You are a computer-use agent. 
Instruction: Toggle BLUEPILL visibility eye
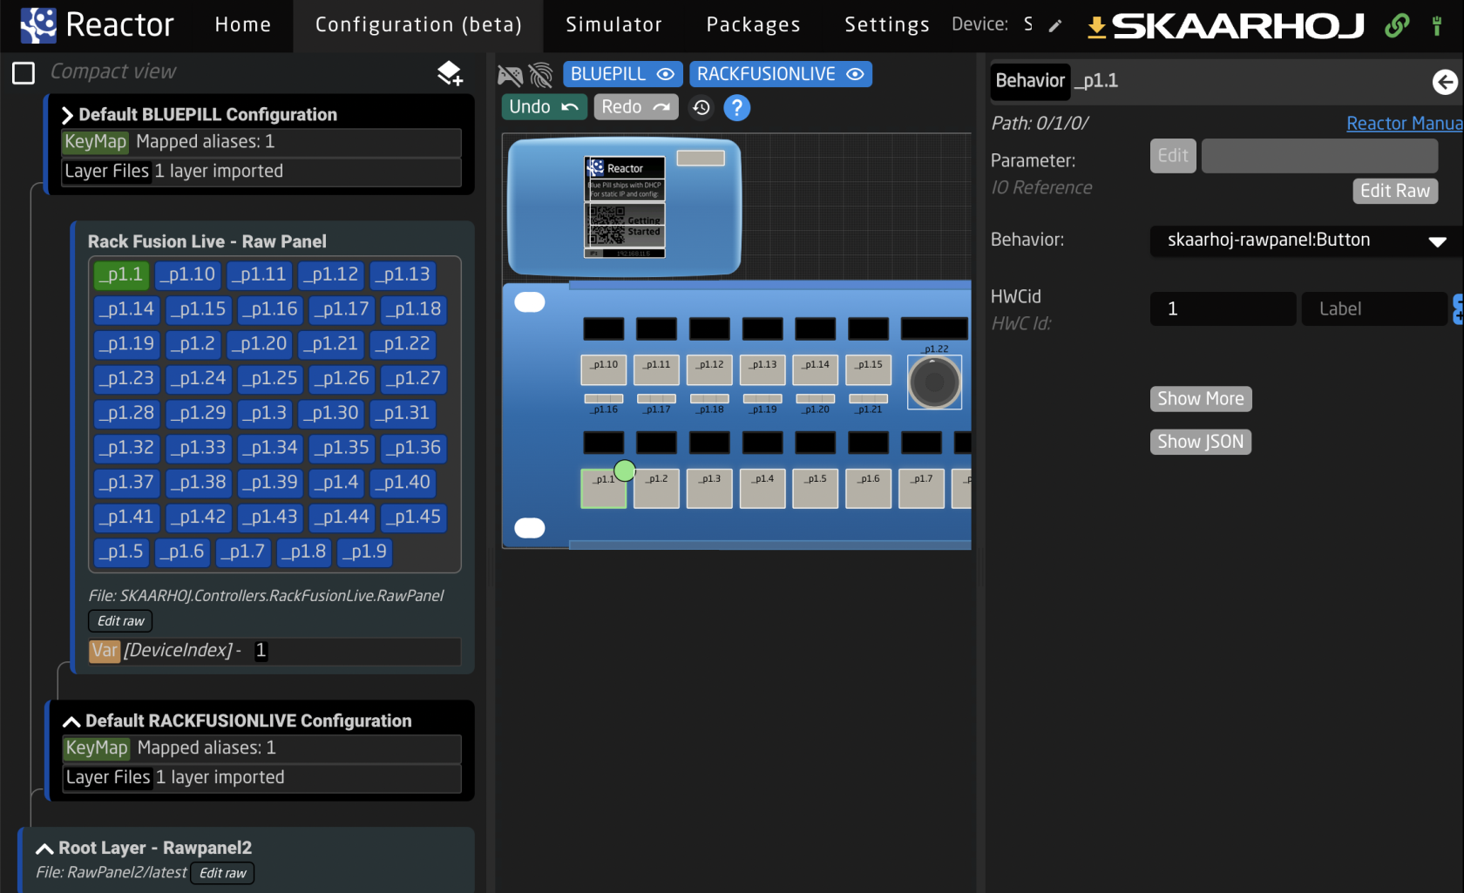(665, 74)
